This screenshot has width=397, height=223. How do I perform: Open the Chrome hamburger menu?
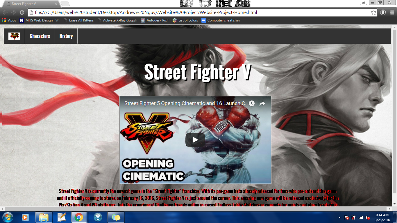click(x=392, y=12)
